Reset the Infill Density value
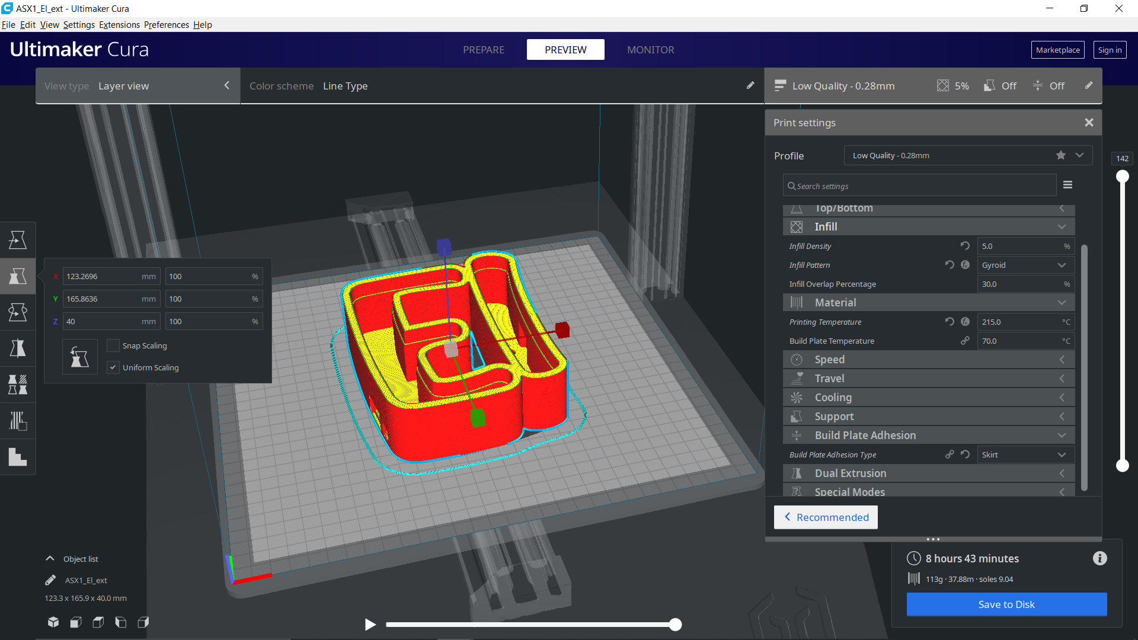Image resolution: width=1138 pixels, height=640 pixels. [965, 246]
